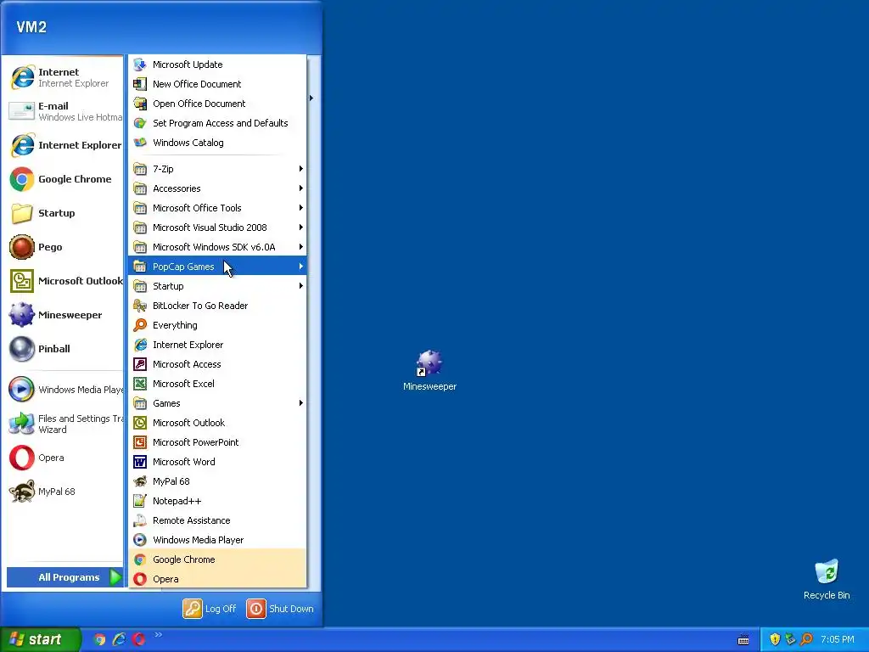Screen dimensions: 869x652
Task: Launch Microsoft Excel
Action: 216,384
